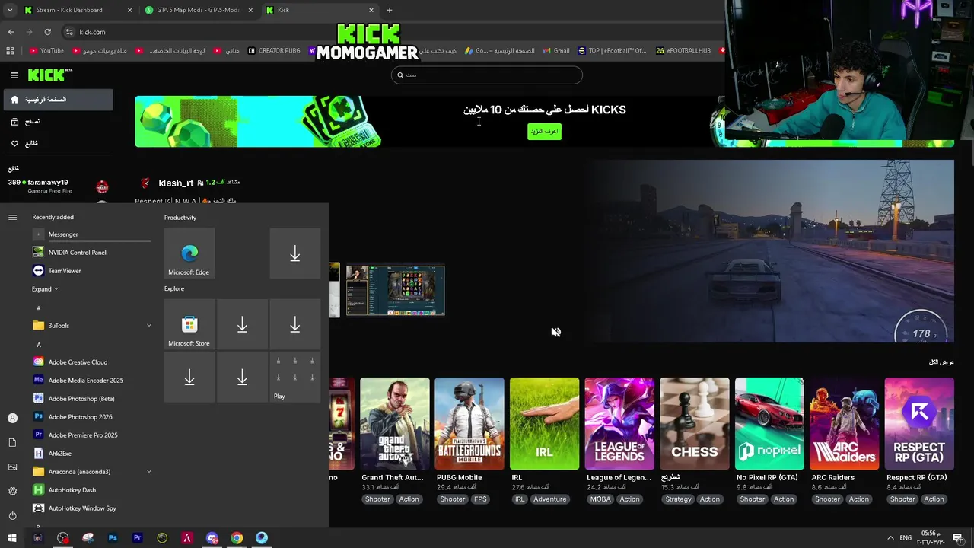Viewport: 974px width, 548px height.
Task: Open eFOOTBALLHUB bookmark
Action: 683,51
